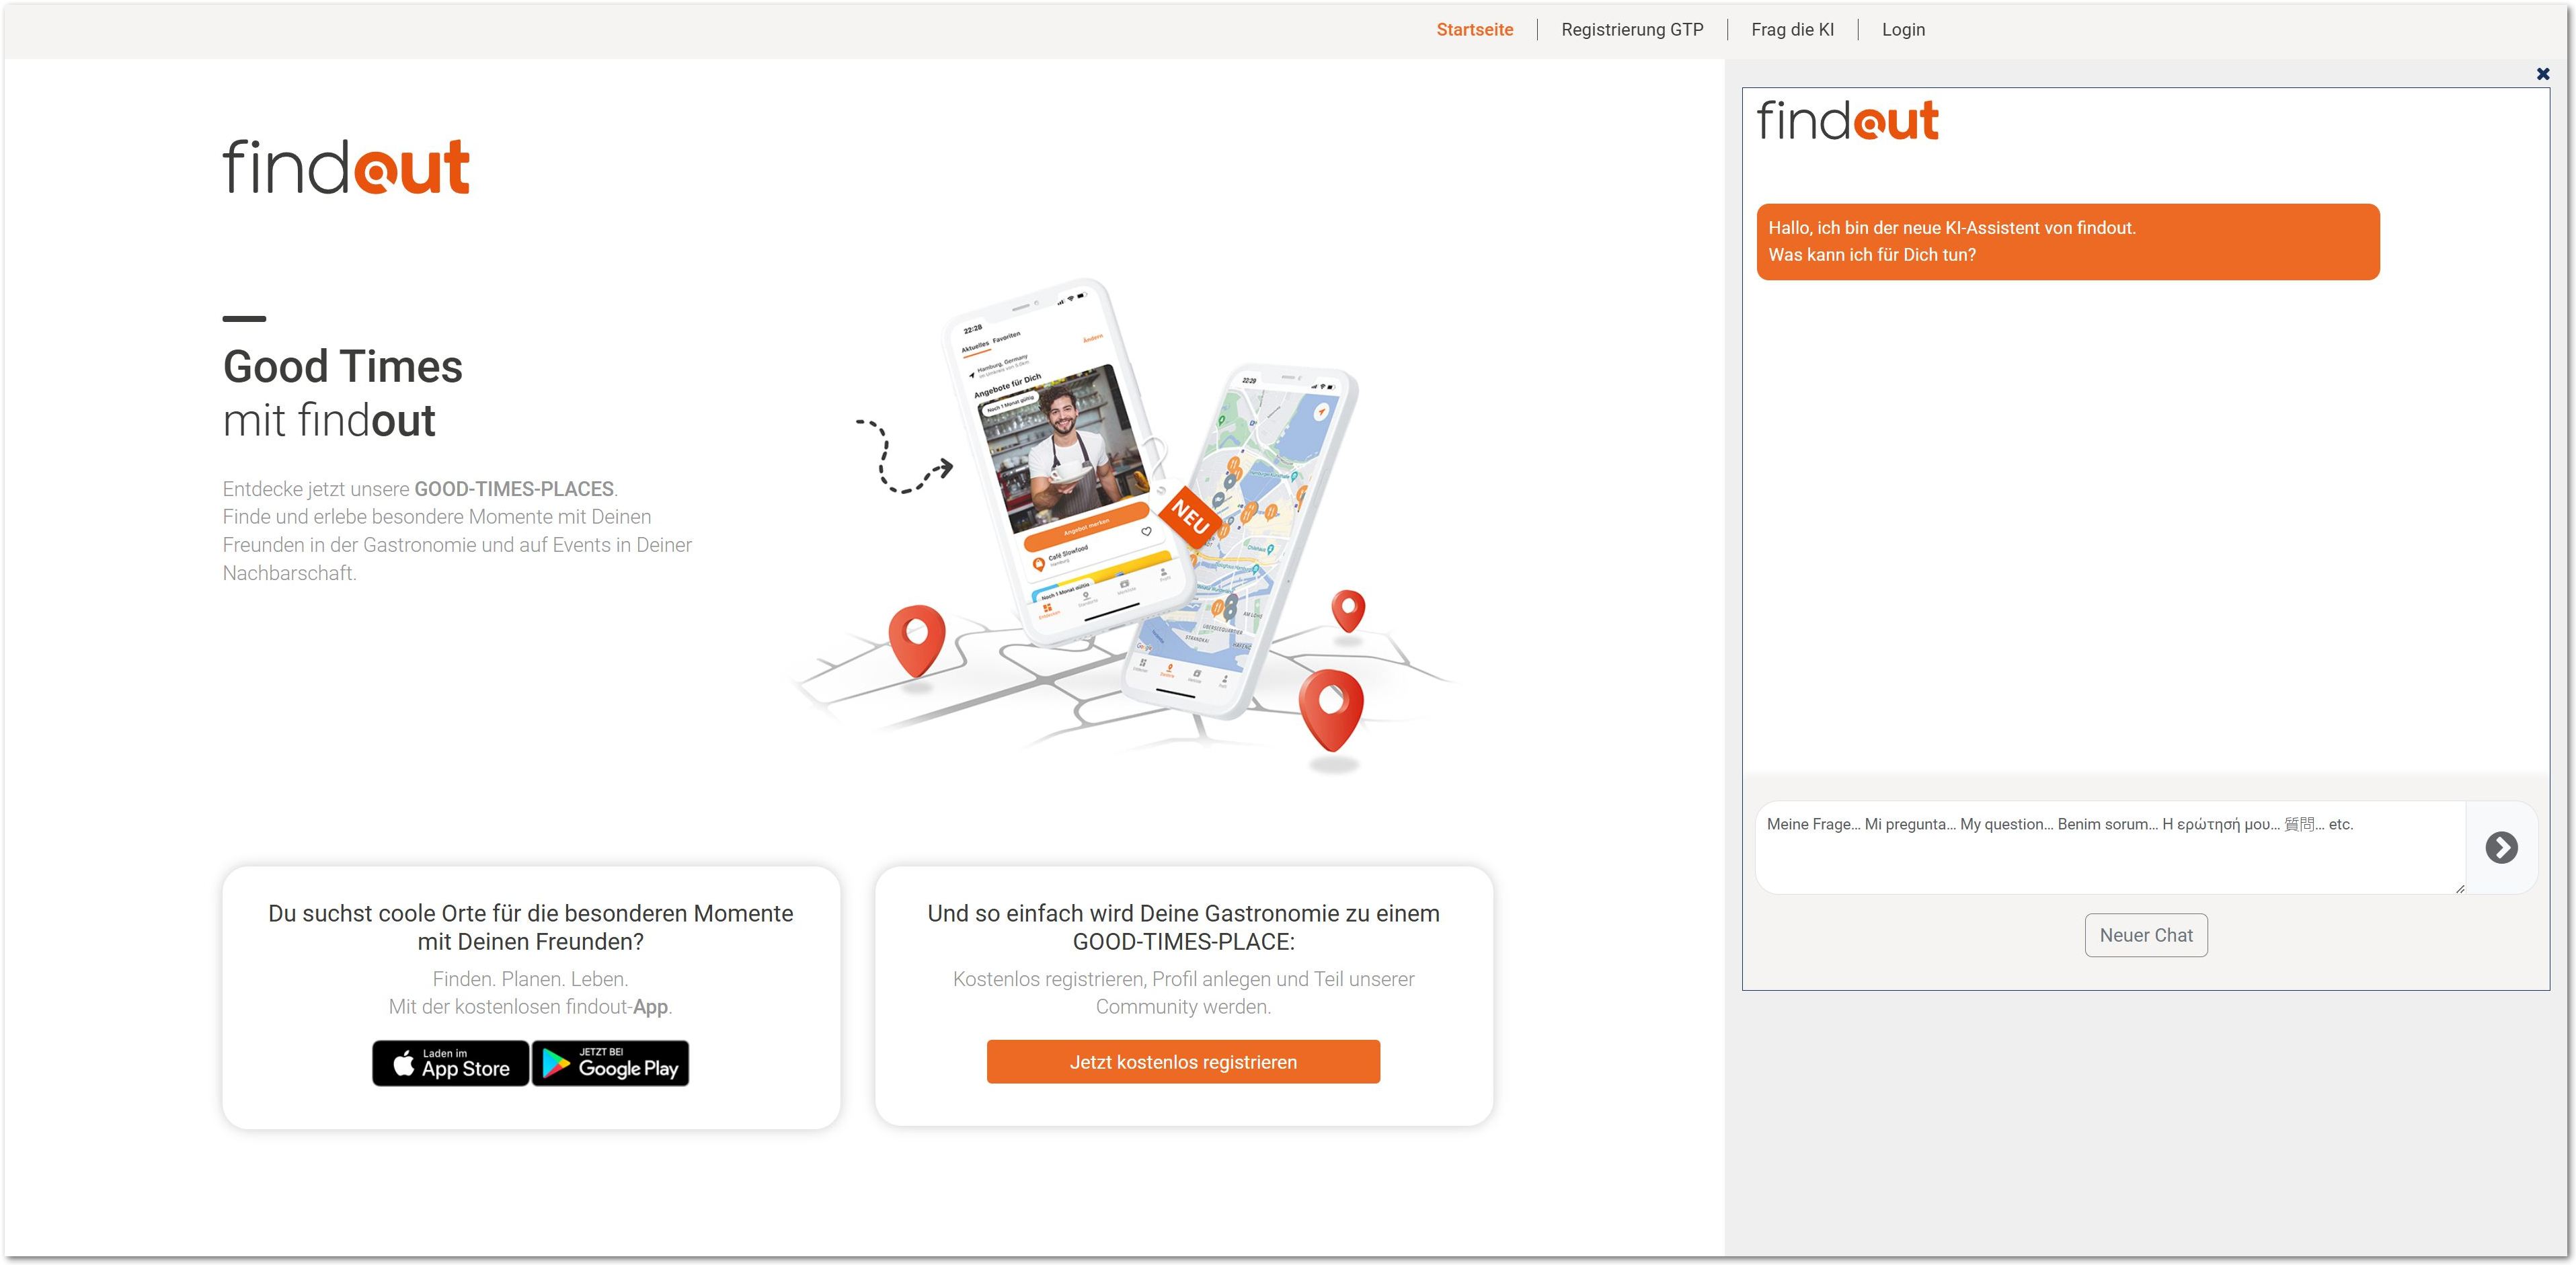The width and height of the screenshot is (2576, 1265).
Task: Open the Startseite menu item
Action: click(1474, 30)
